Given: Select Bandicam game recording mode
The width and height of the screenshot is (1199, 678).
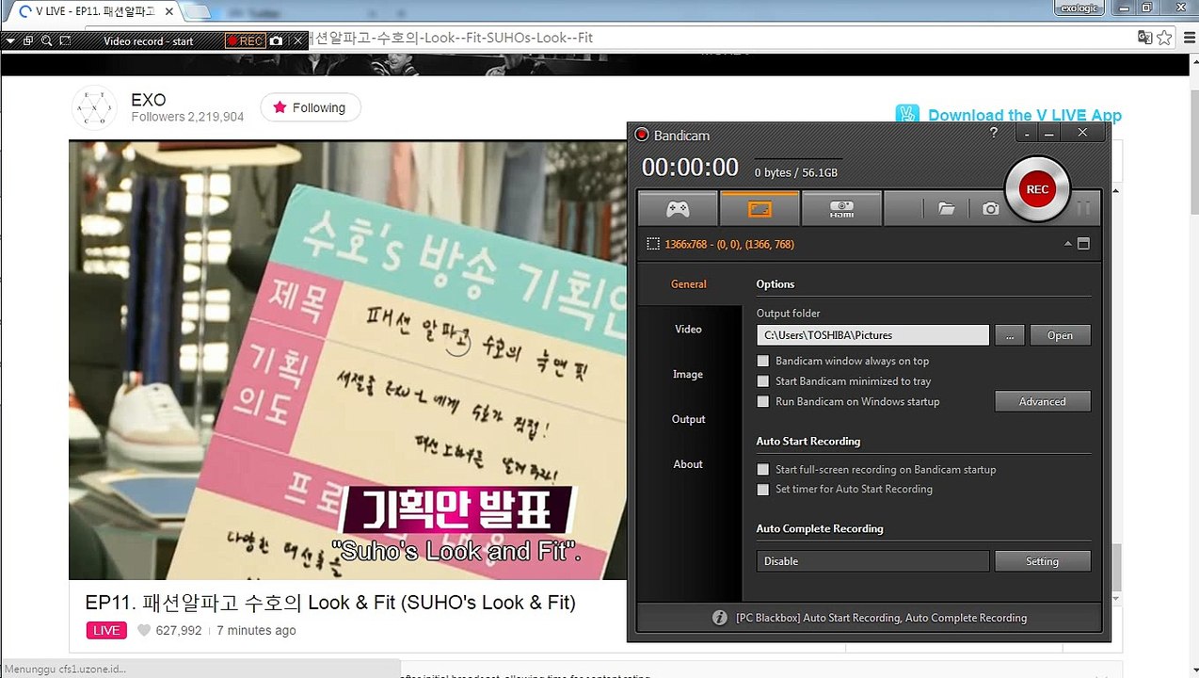Looking at the screenshot, I should pyautogui.click(x=678, y=208).
